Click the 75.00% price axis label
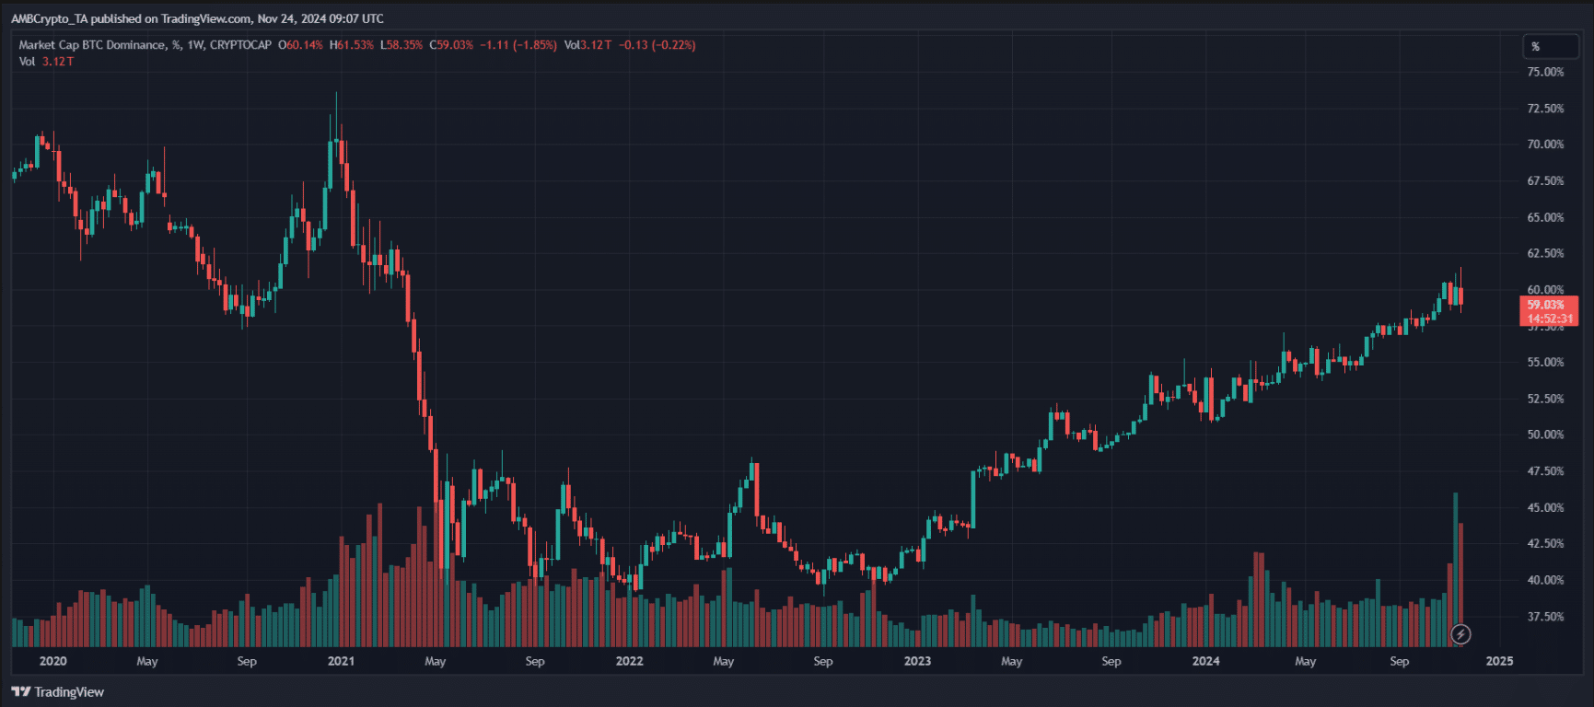The image size is (1594, 707). [1545, 72]
